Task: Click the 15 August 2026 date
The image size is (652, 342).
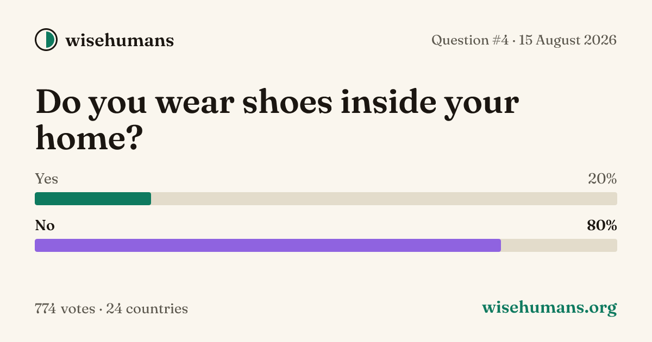Action: click(568, 40)
